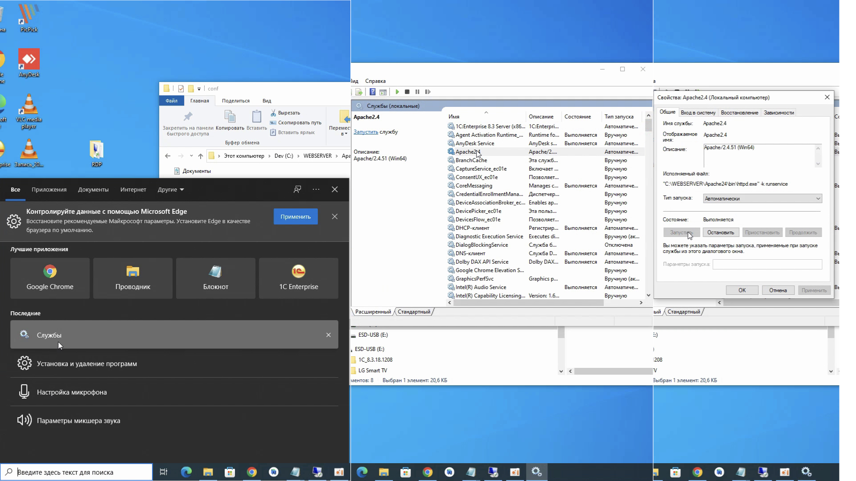Click the startup parameters input field
The width and height of the screenshot is (856, 481).
click(x=767, y=265)
